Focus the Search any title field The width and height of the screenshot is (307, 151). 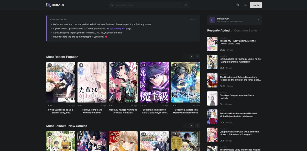point(149,5)
